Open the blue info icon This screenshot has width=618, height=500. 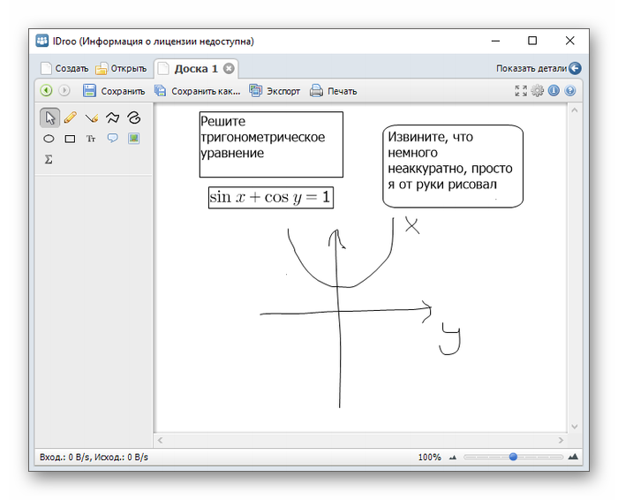click(554, 91)
